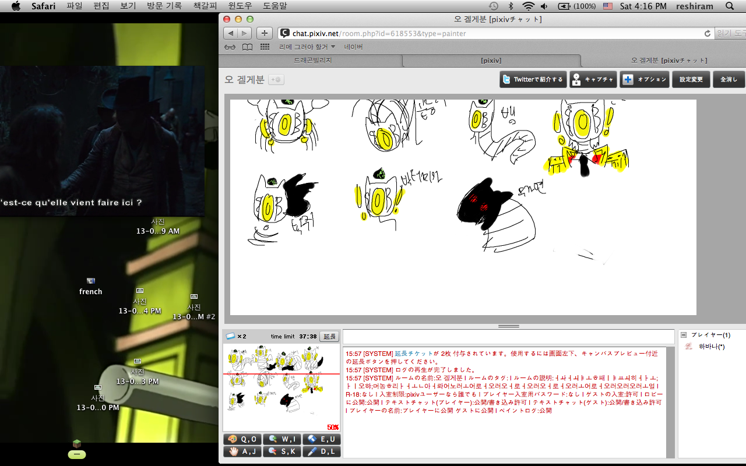Viewport: 746px width, 466px height.
Task: Open 設定変更 settings change
Action: (x=691, y=80)
